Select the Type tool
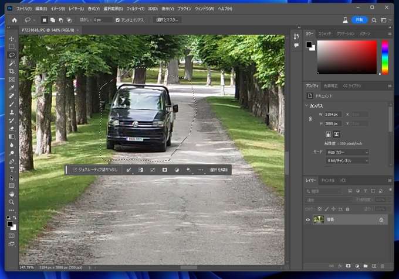The height and width of the screenshot is (279, 399). pyautogui.click(x=12, y=170)
